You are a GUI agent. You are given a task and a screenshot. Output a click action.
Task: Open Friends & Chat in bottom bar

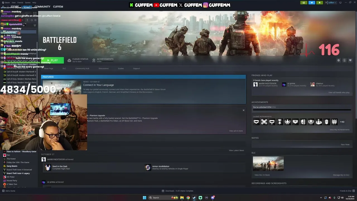[x=347, y=191]
